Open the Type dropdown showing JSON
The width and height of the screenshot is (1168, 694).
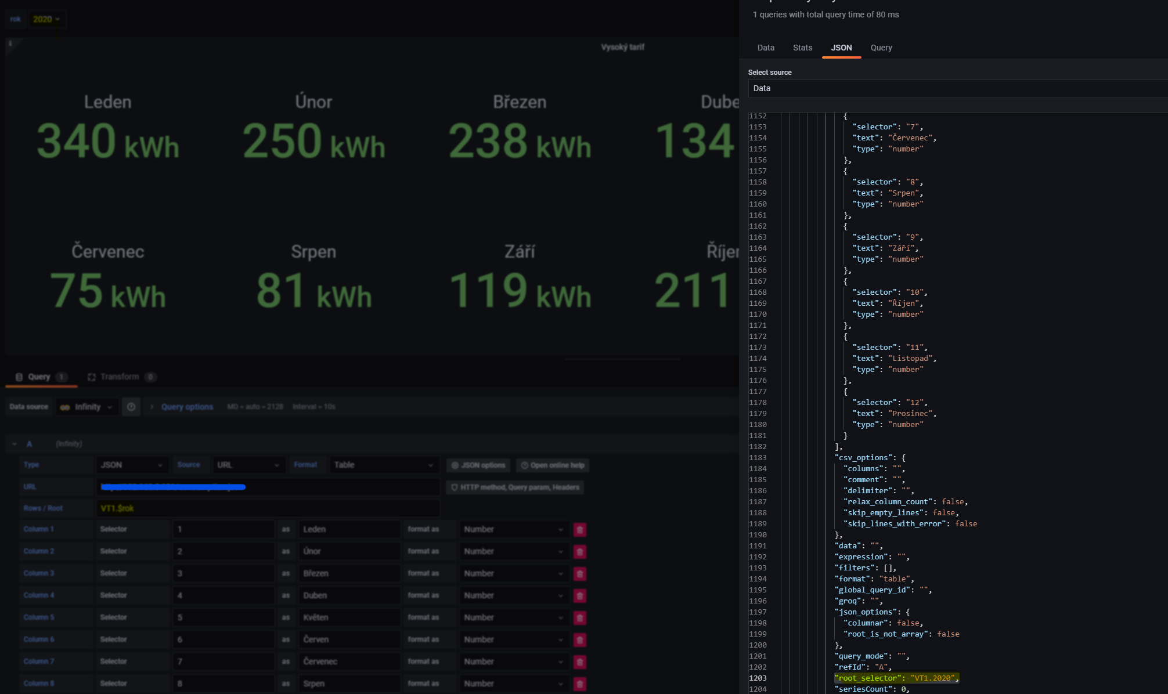[132, 464]
